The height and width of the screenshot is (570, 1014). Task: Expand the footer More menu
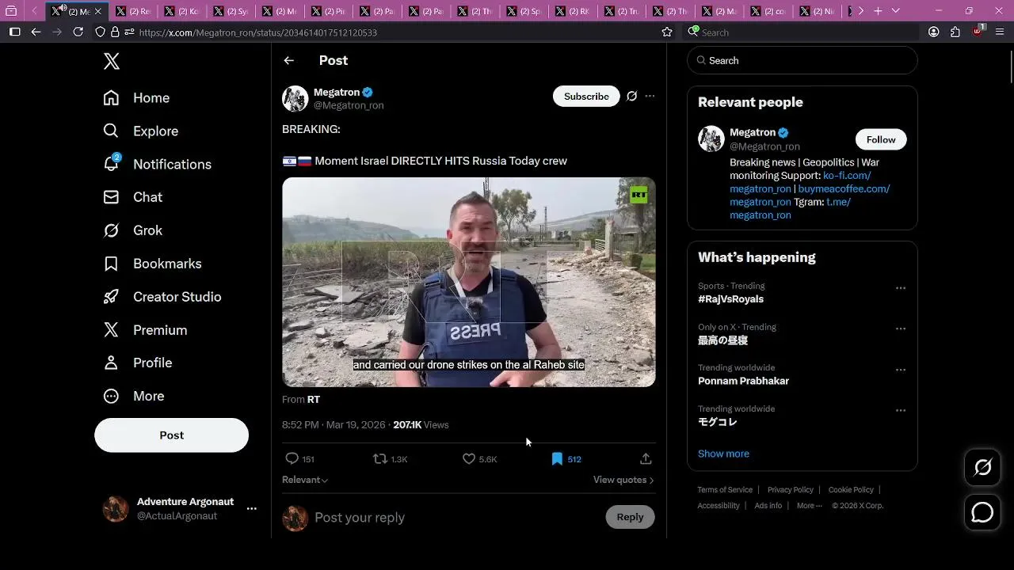809,506
